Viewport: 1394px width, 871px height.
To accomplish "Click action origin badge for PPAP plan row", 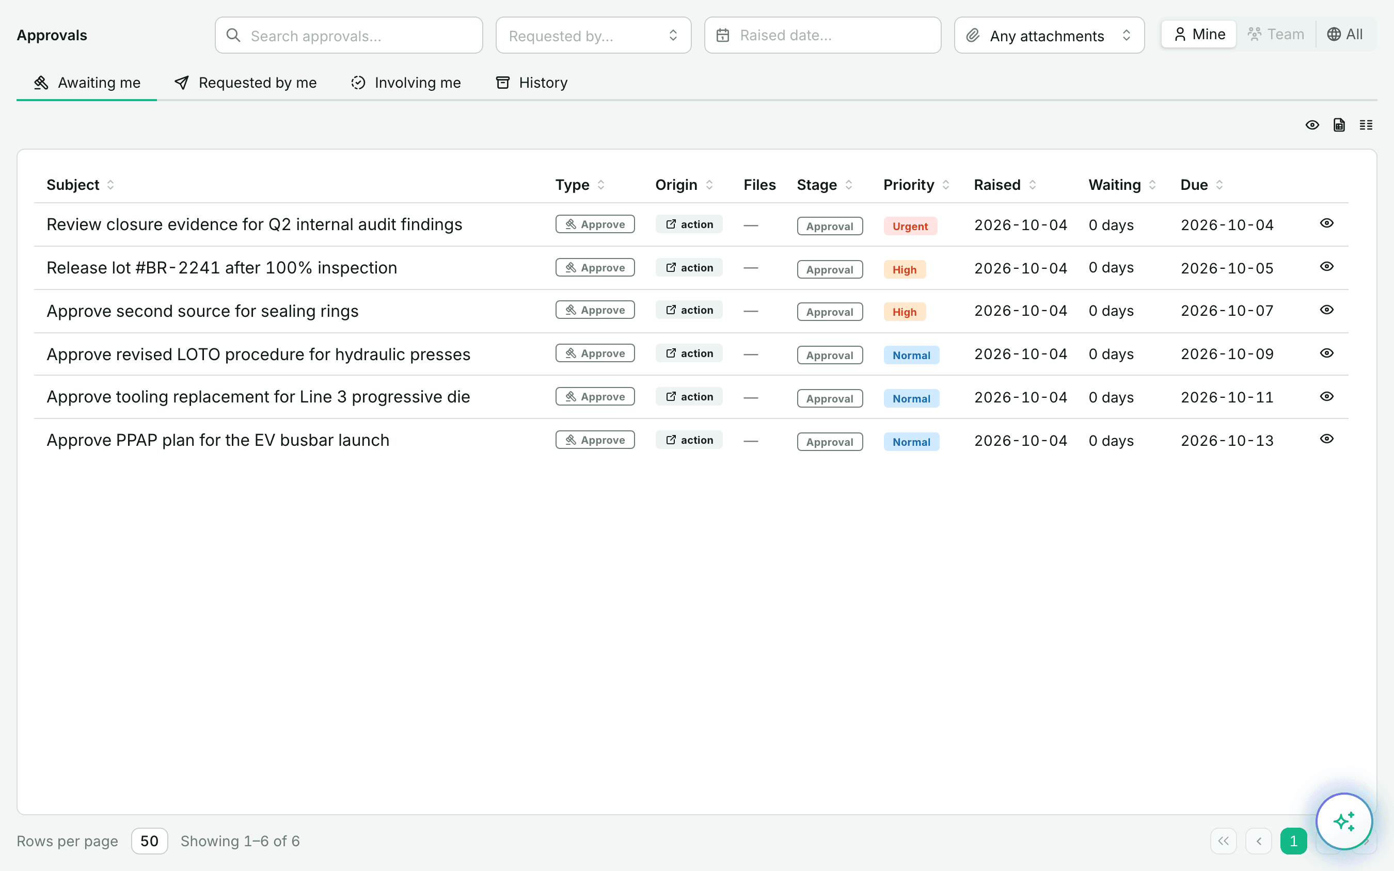I will (x=689, y=440).
